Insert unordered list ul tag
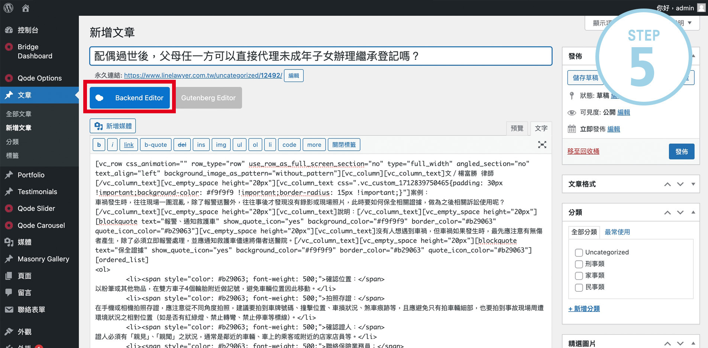Screen dimensions: 708x348 point(240,145)
